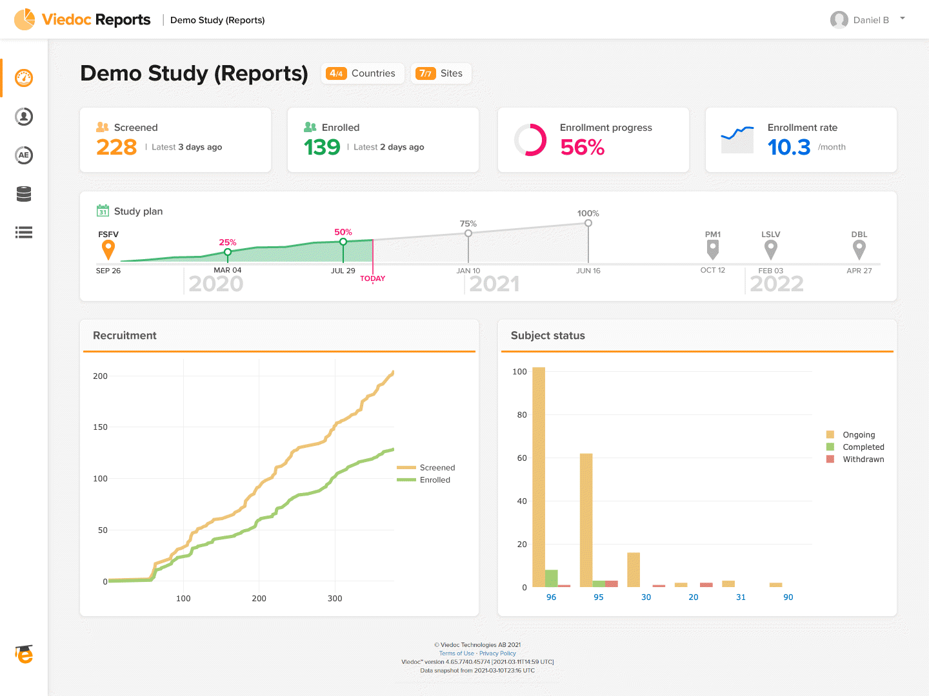Open the list view sidebar icon
The image size is (929, 696).
pyautogui.click(x=24, y=233)
